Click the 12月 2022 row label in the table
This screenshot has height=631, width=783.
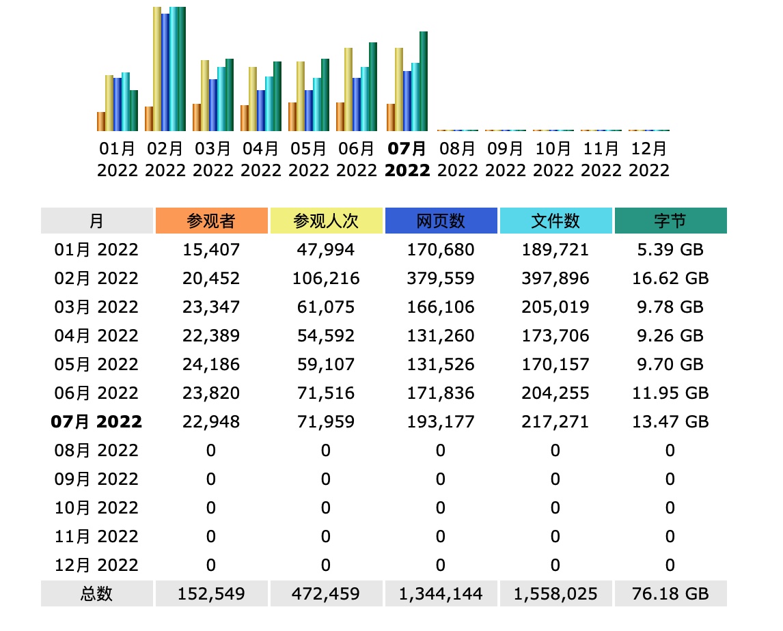pos(96,565)
